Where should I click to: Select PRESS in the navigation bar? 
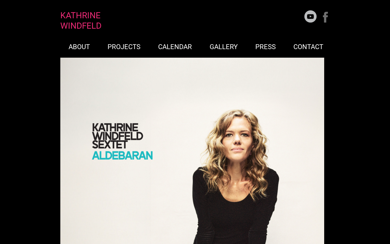[x=265, y=47]
